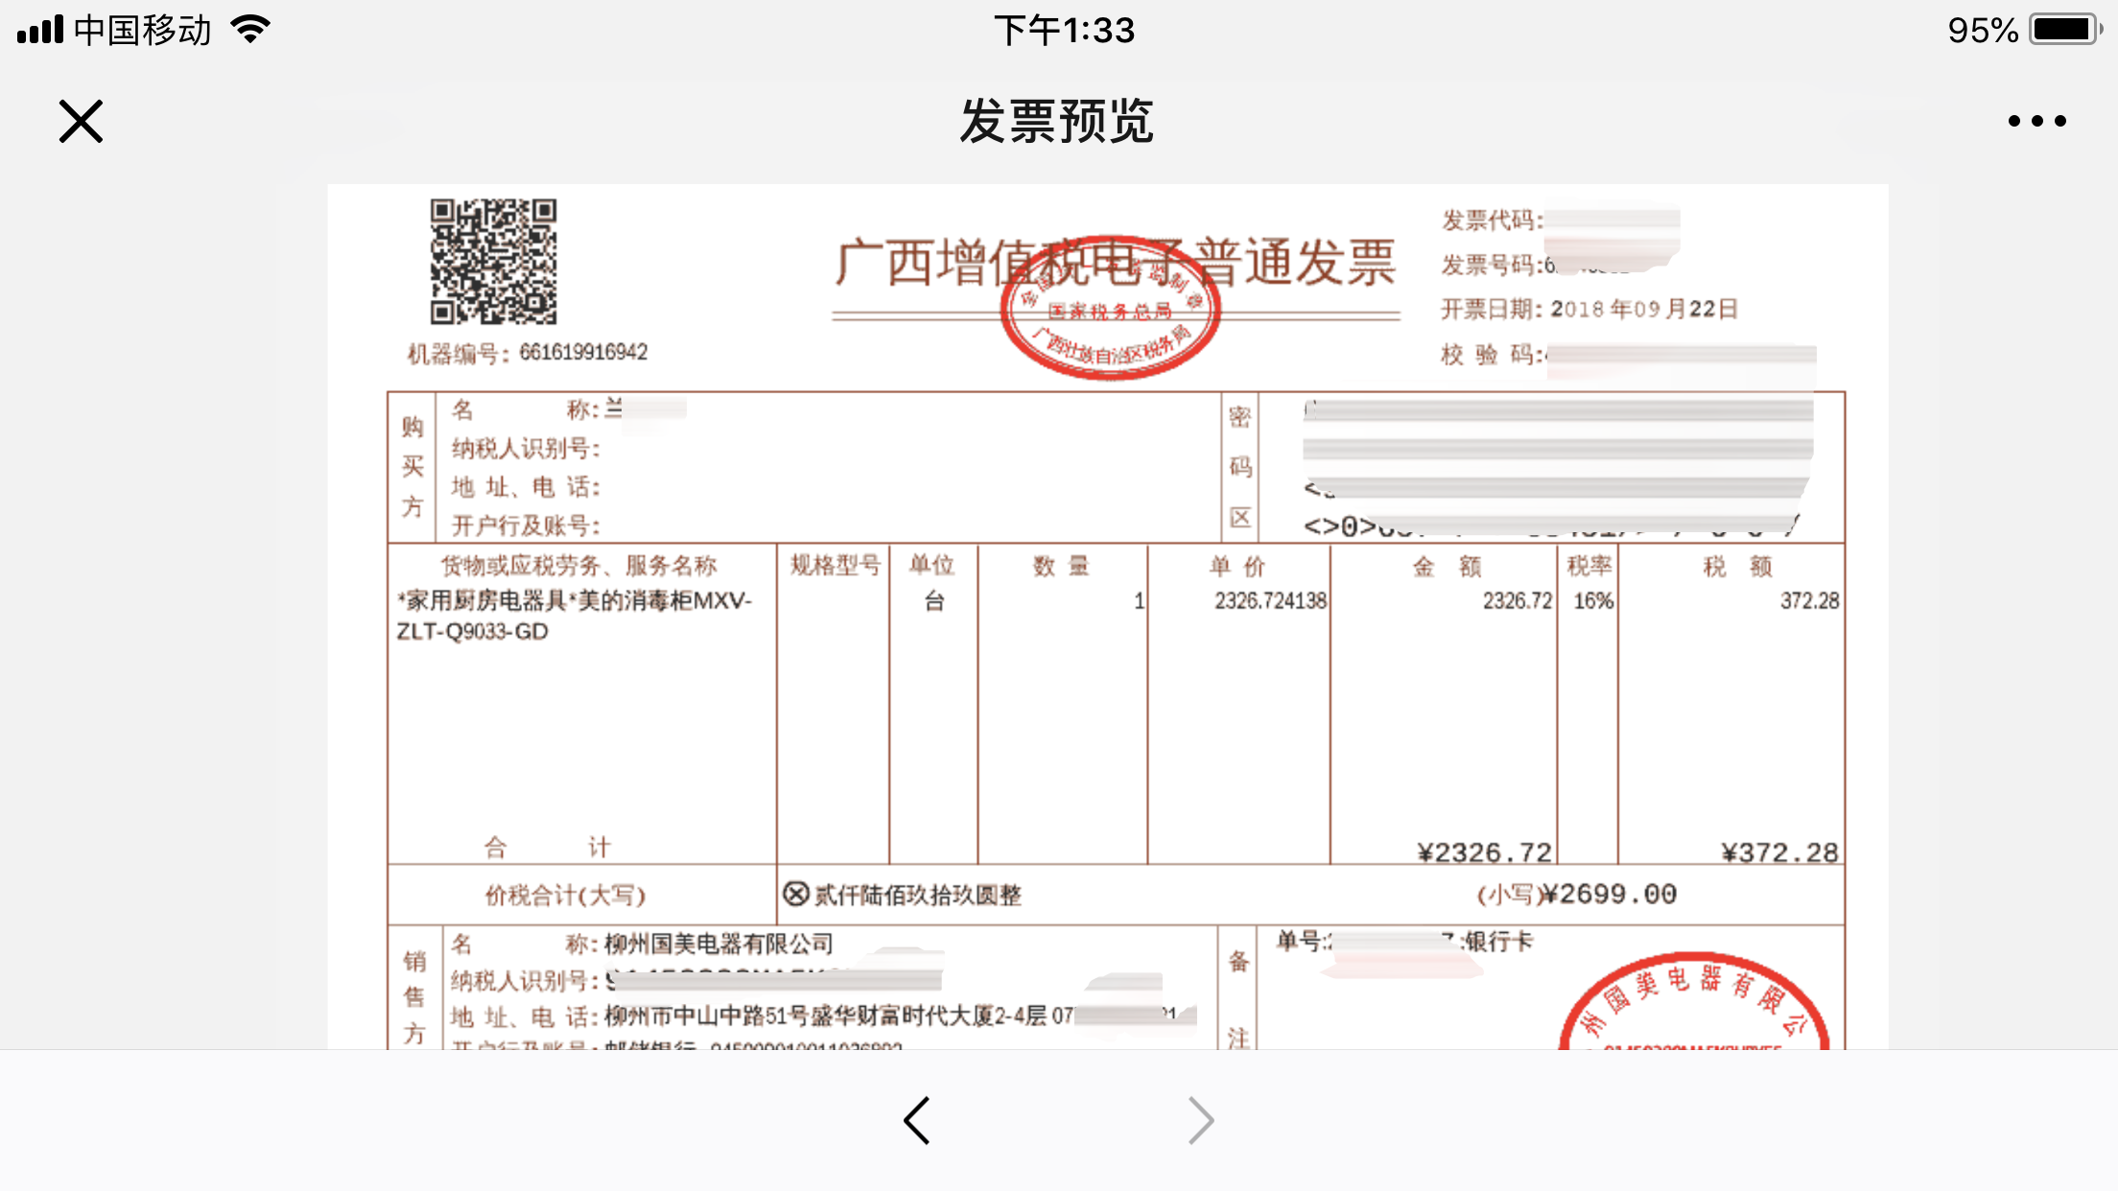The width and height of the screenshot is (2118, 1191).
Task: Tap the buyer's 地址、电话 label
Action: click(x=526, y=487)
